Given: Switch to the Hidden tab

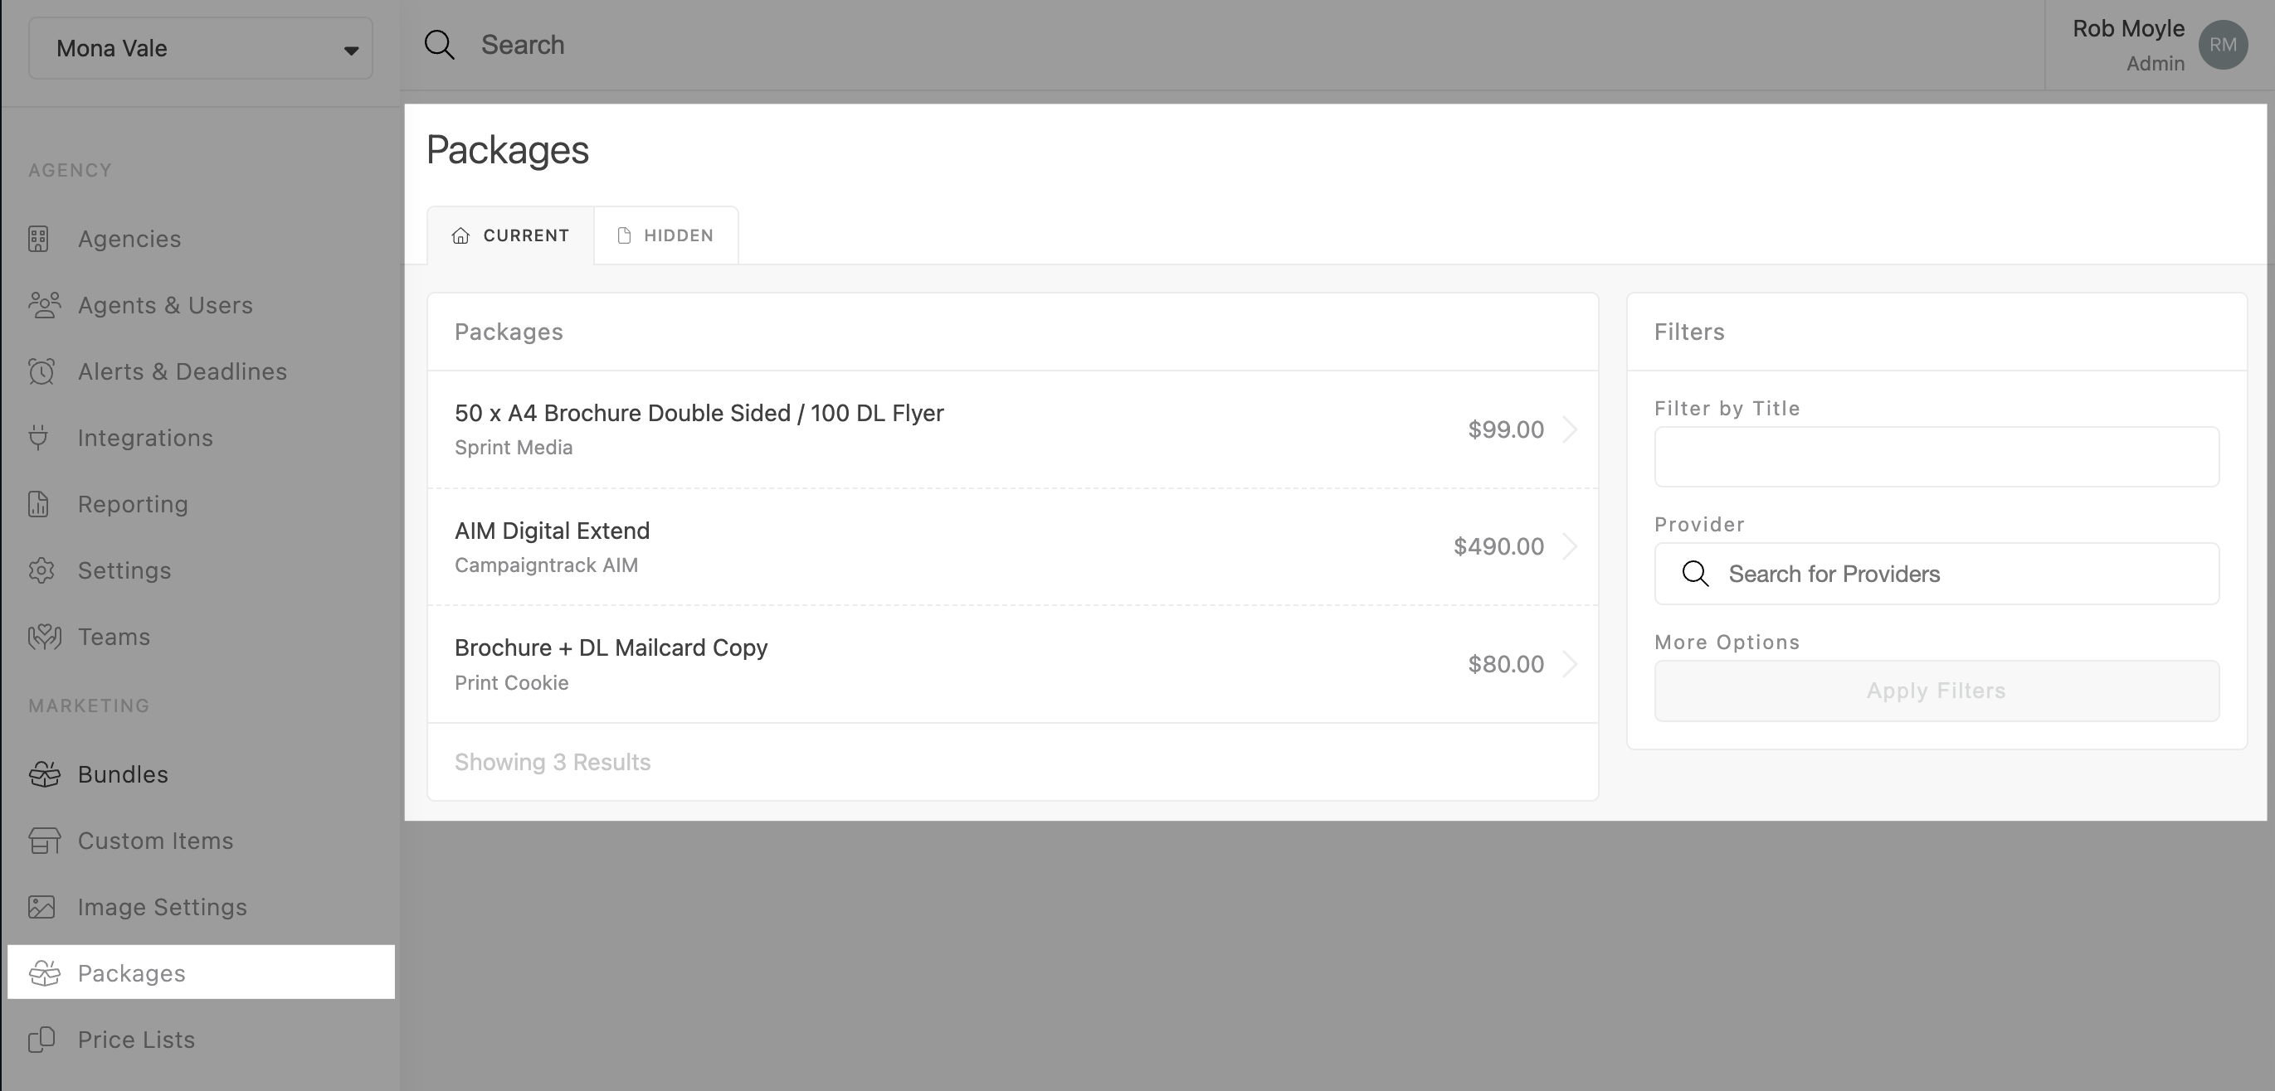Looking at the screenshot, I should (x=666, y=235).
